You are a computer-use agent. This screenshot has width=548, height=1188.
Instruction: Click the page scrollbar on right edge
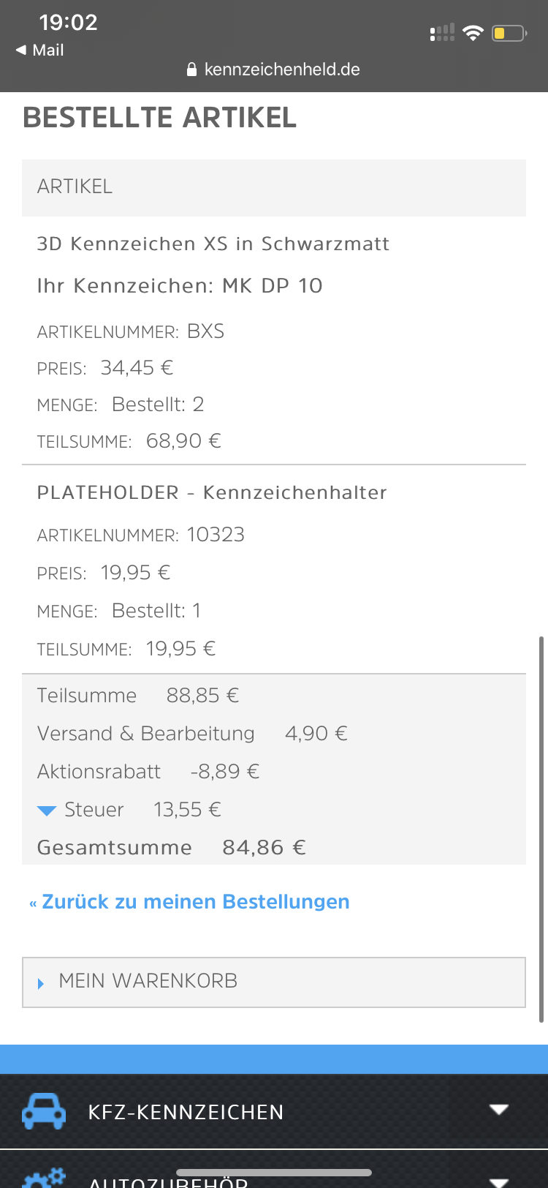click(541, 827)
